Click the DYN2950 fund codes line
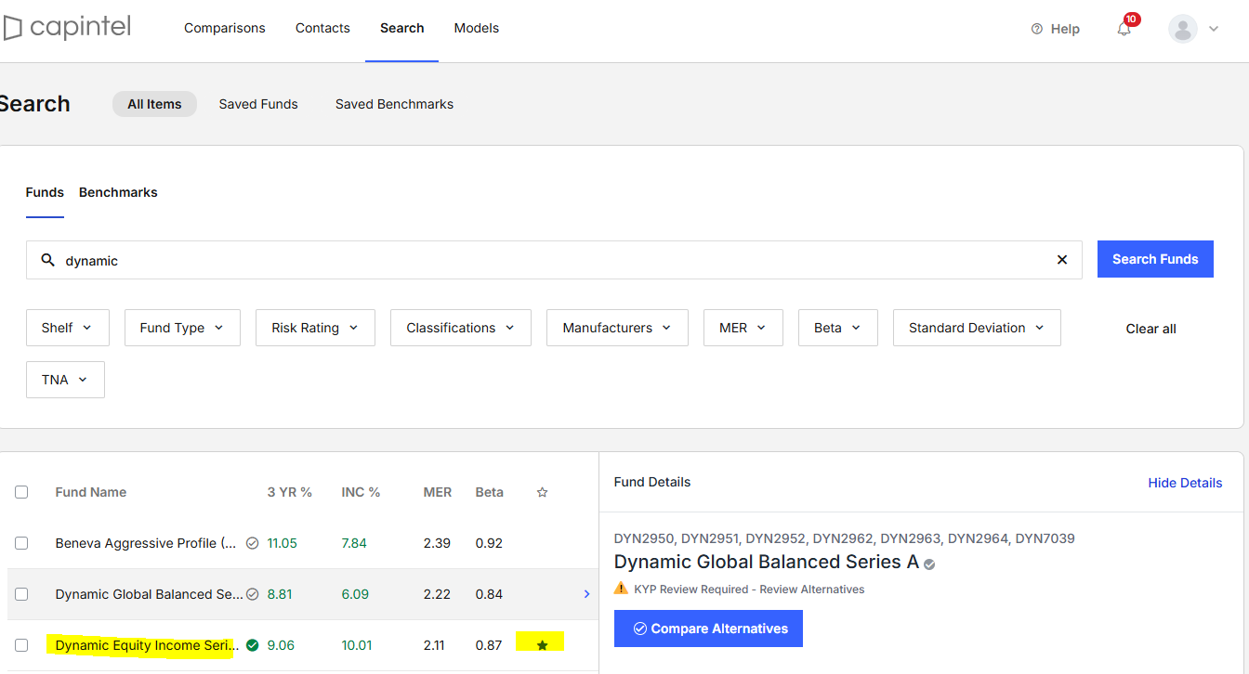 [x=845, y=538]
